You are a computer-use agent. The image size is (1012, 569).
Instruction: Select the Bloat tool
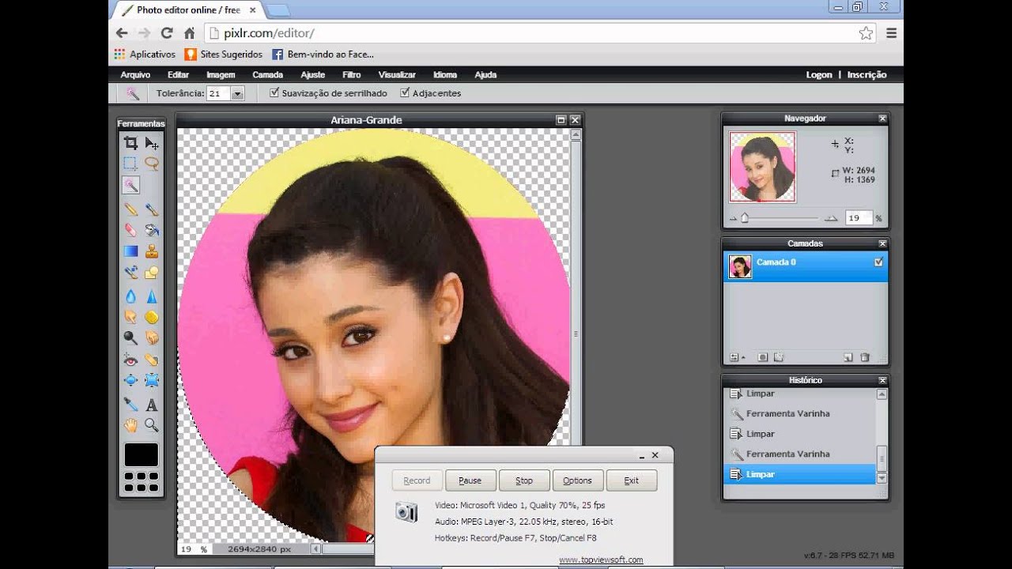click(130, 380)
